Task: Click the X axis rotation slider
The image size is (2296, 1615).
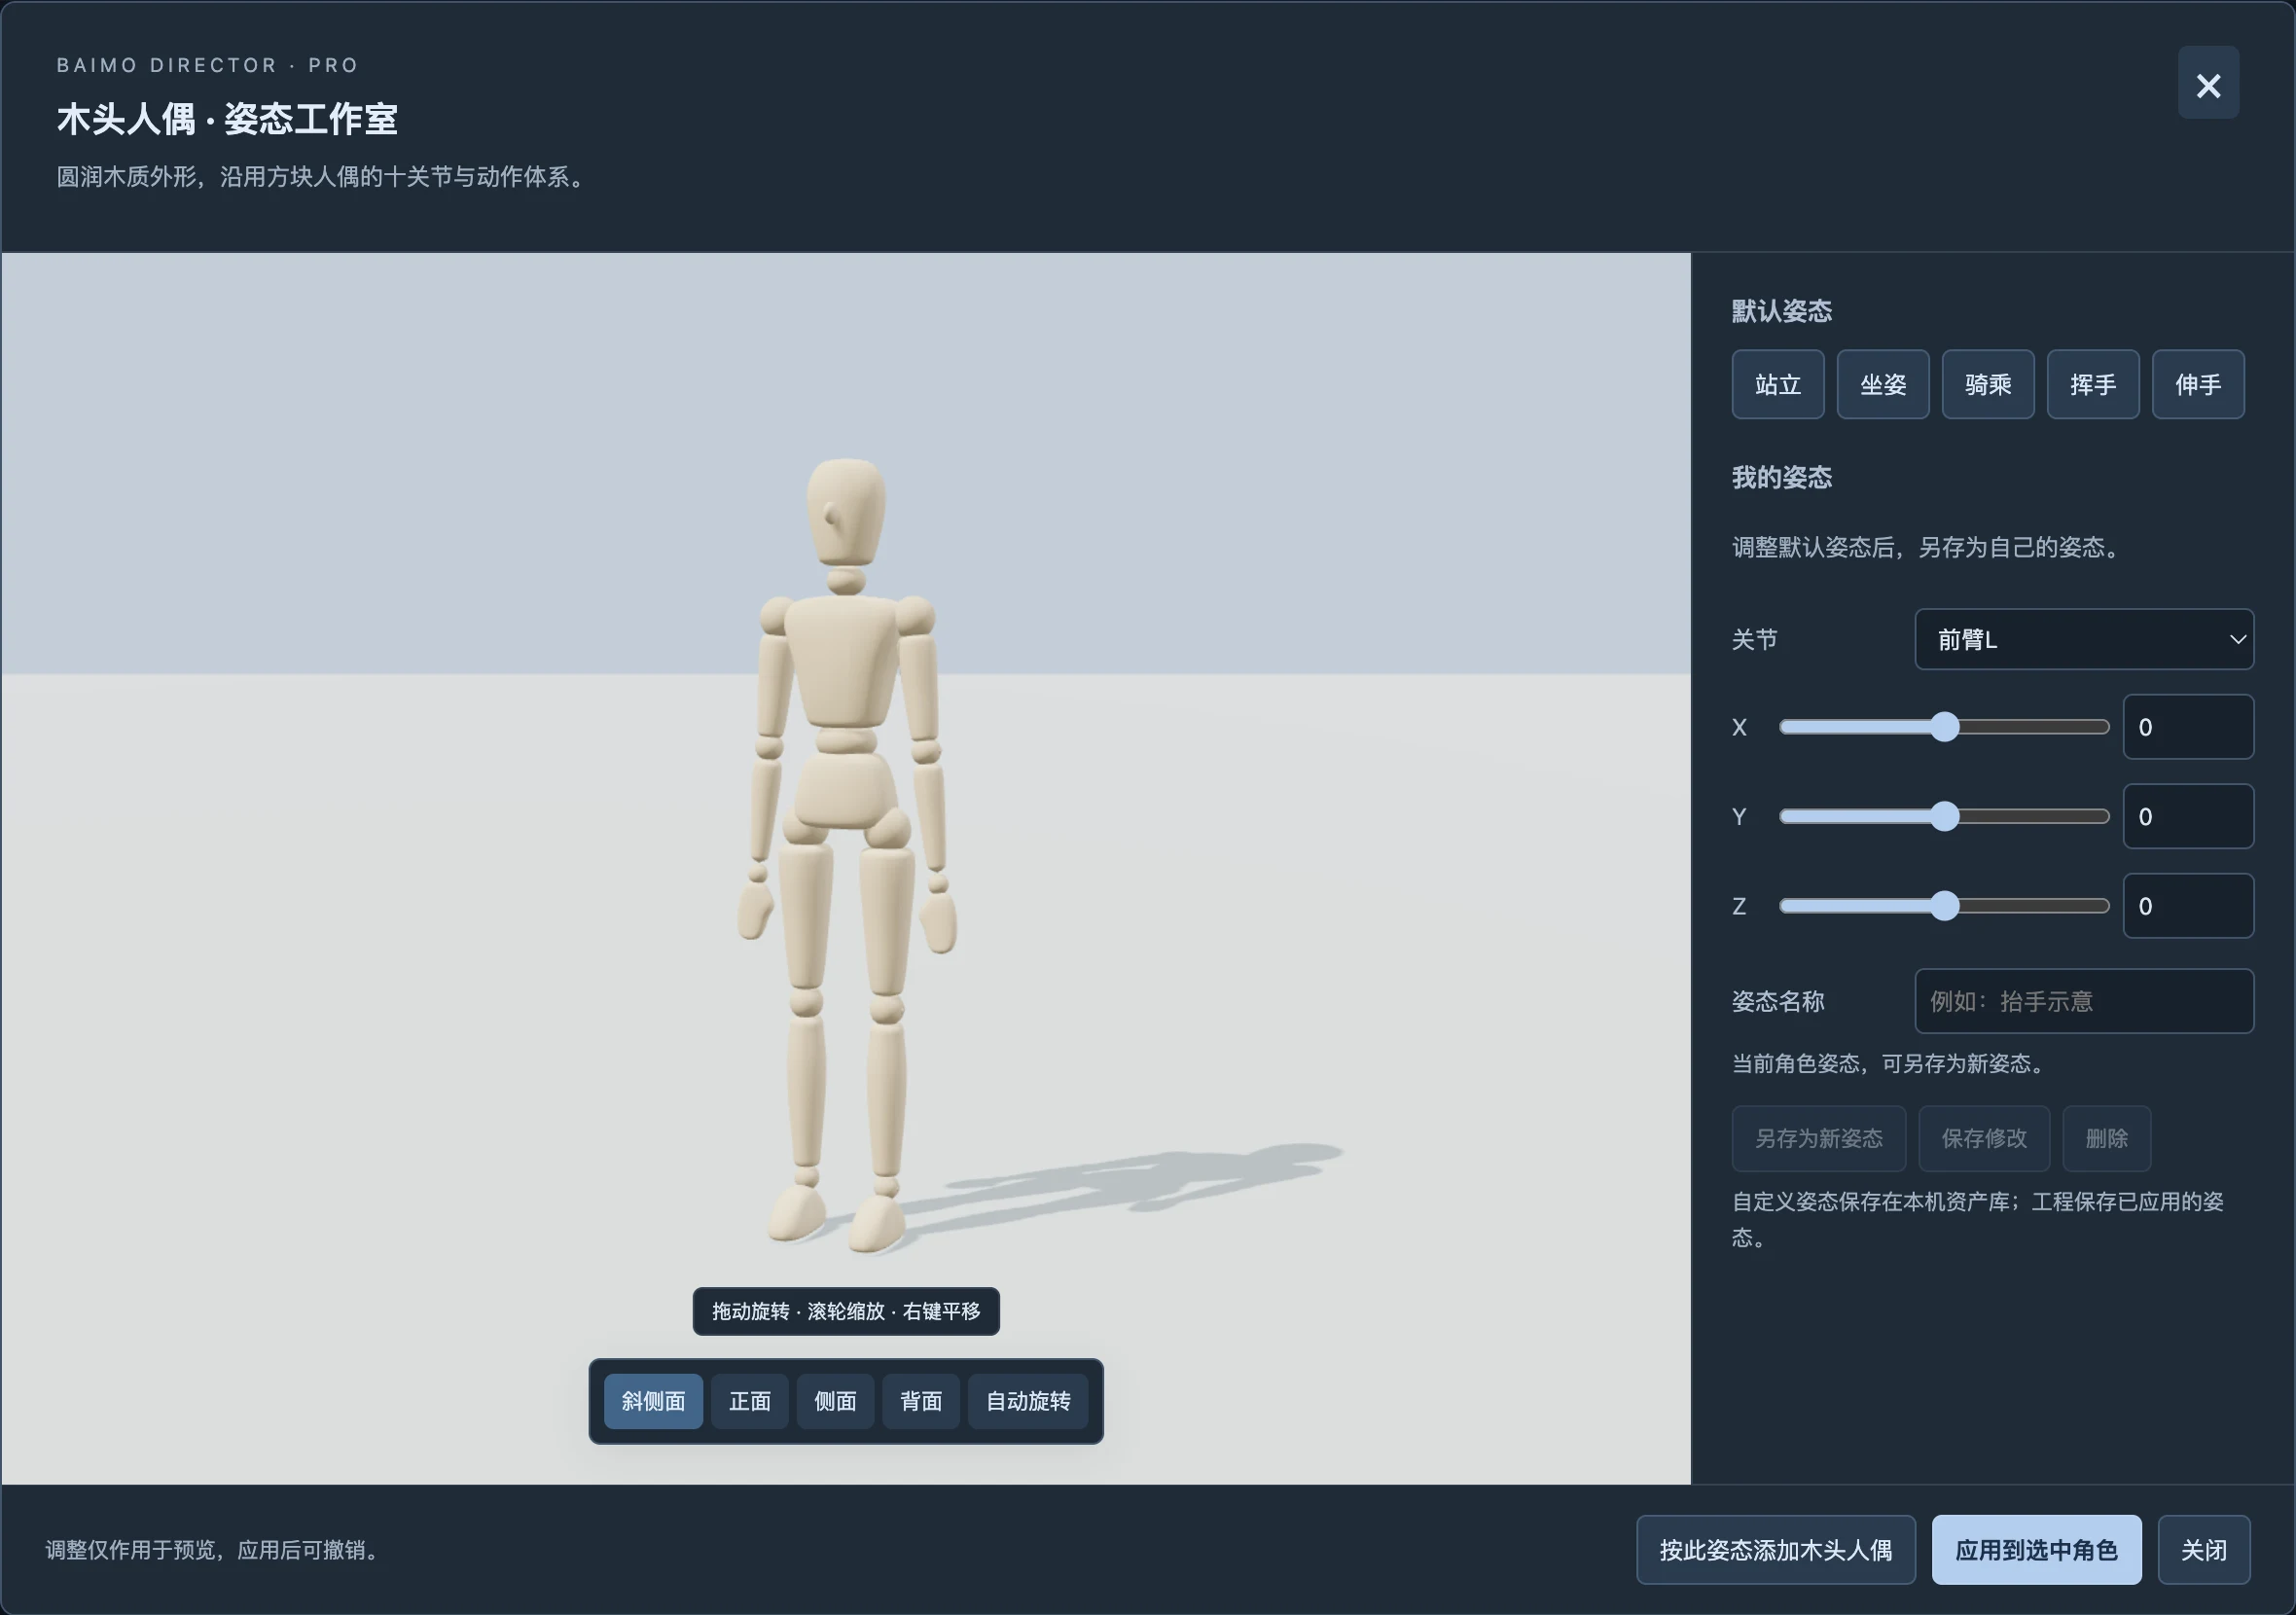Action: (x=1943, y=727)
